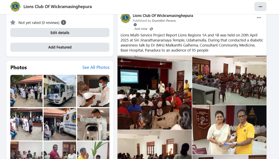Click the post author's Lions Club avatar
Image resolution: width=279 pixels, height=159 pixels.
tap(125, 18)
